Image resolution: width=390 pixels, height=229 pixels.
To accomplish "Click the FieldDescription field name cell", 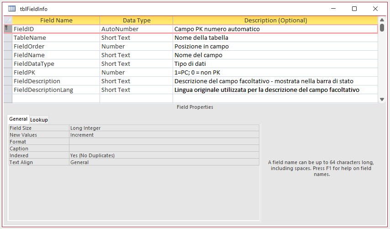I will coord(56,81).
